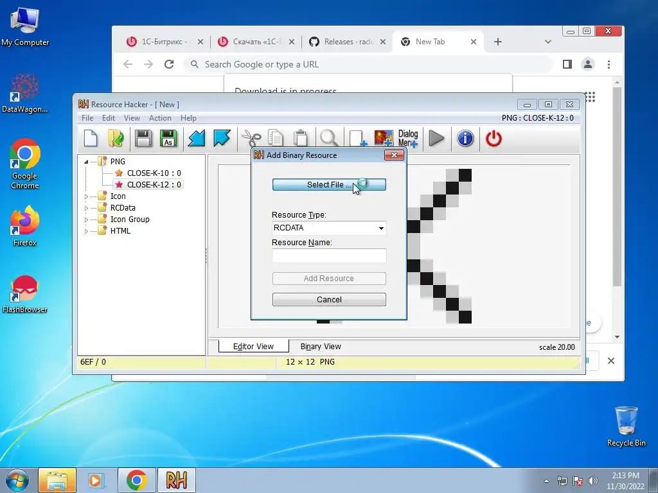658x493 pixels.
Task: Dismiss Chrome's download bar with X
Action: [611, 361]
